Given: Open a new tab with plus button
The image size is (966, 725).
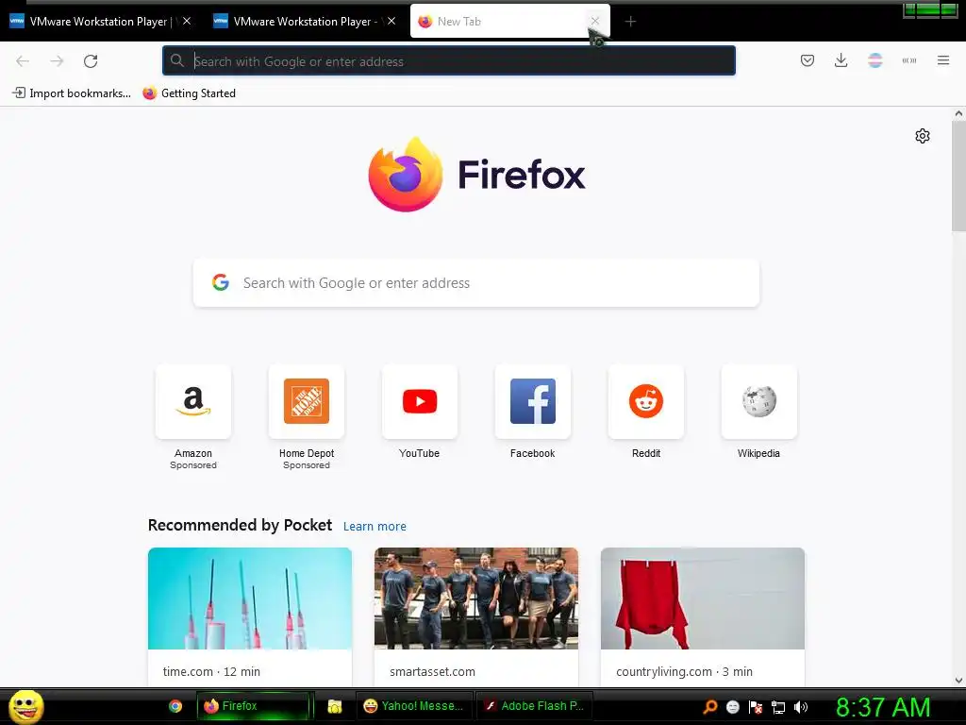Looking at the screenshot, I should (x=630, y=22).
